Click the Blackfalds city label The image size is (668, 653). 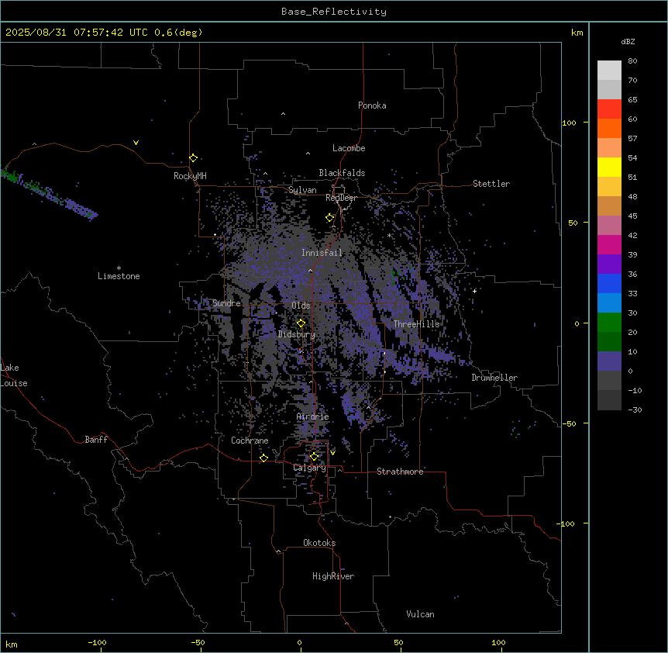coord(342,173)
